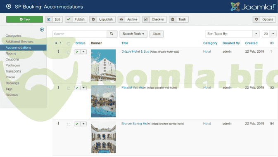Expand the Search Tools dropdown
Viewport: 278px width, 157px height.
click(x=133, y=34)
